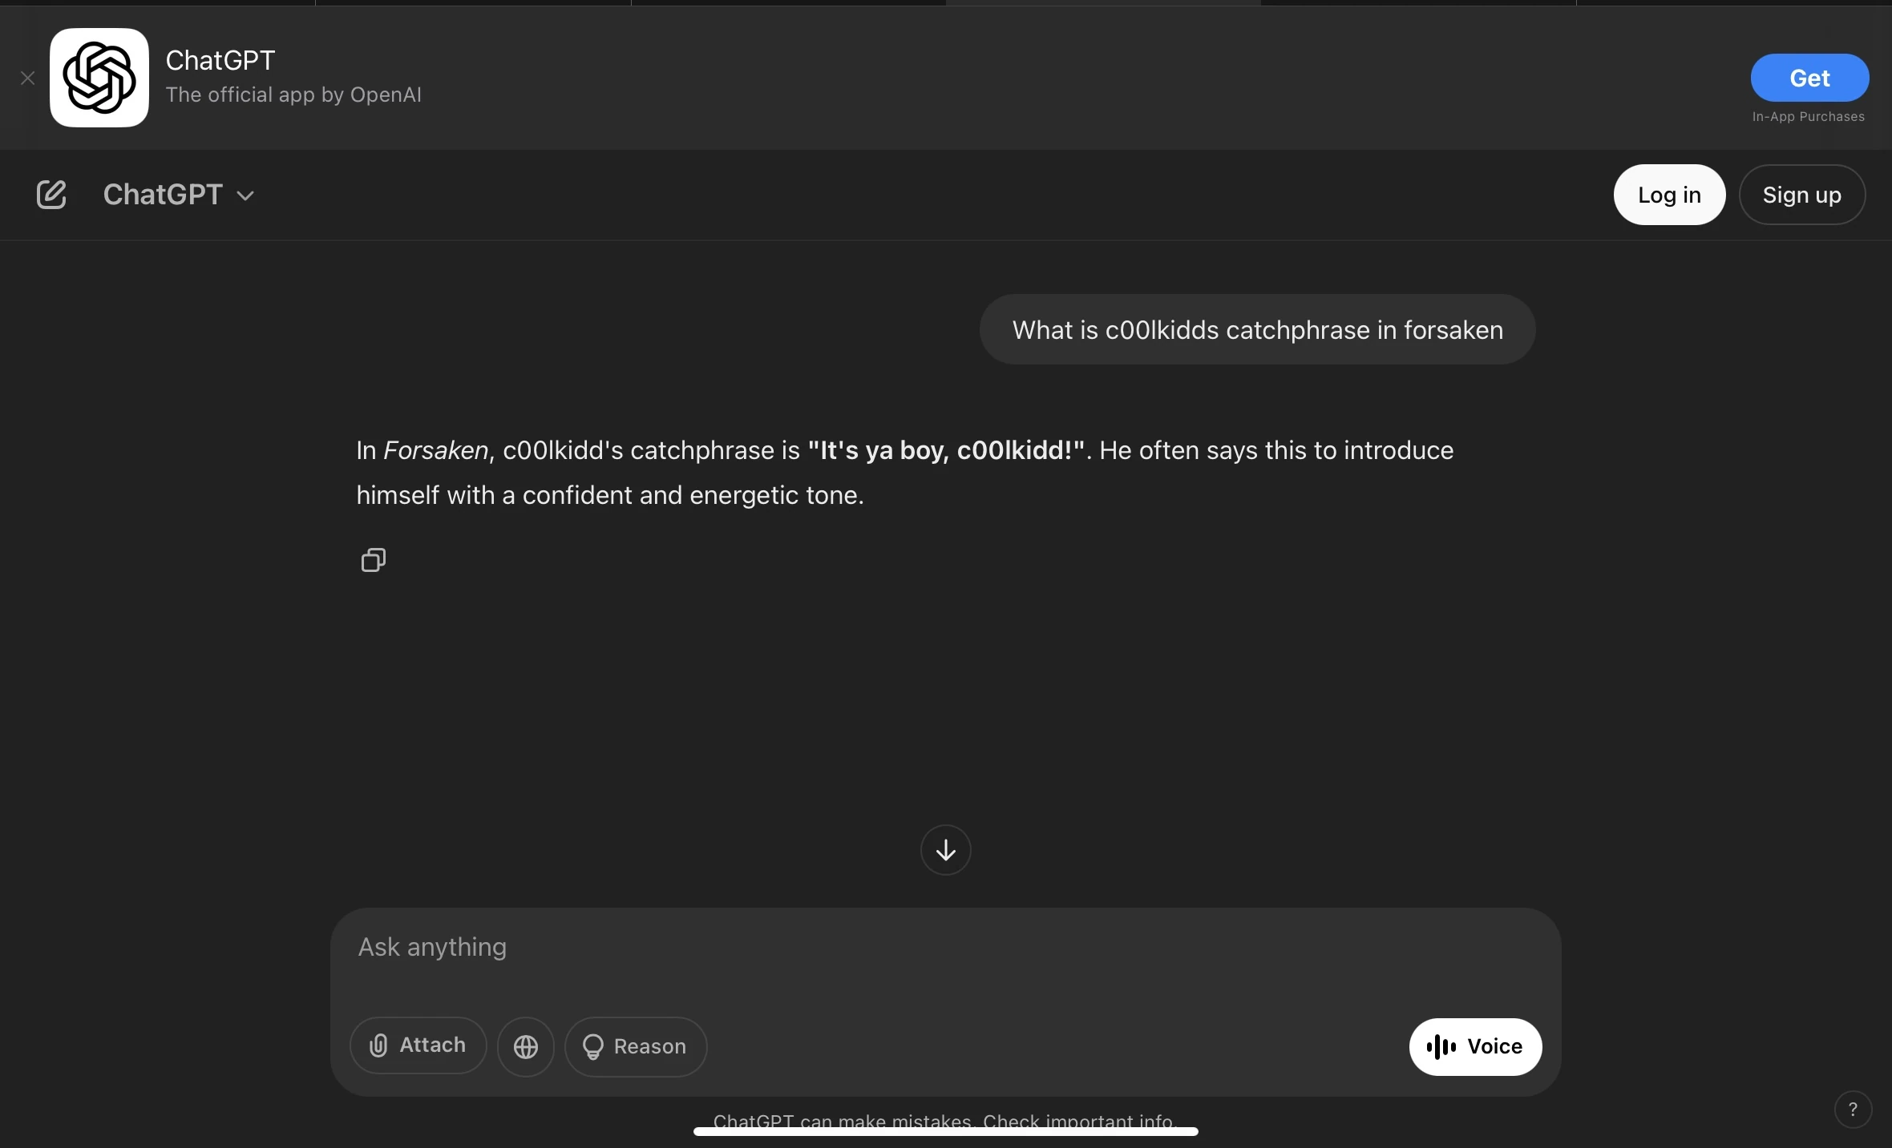Screen dimensions: 1892x1148
Task: Start a new chat with the compose icon
Action: [x=51, y=194]
